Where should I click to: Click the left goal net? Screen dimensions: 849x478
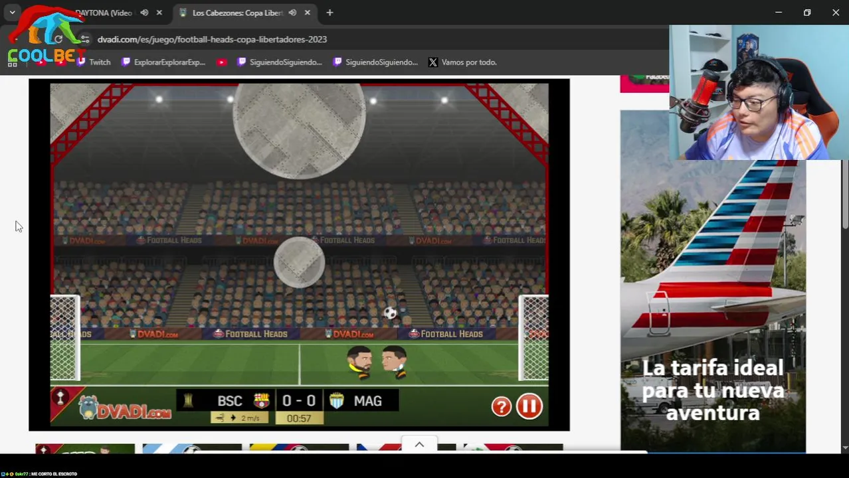click(65, 339)
